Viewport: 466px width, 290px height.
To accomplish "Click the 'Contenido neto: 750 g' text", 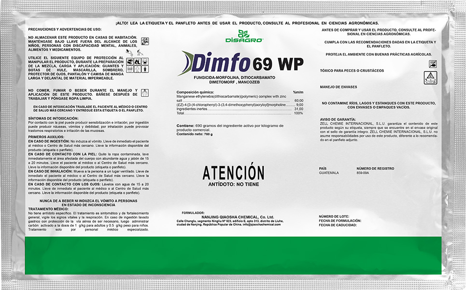I will tap(195, 134).
